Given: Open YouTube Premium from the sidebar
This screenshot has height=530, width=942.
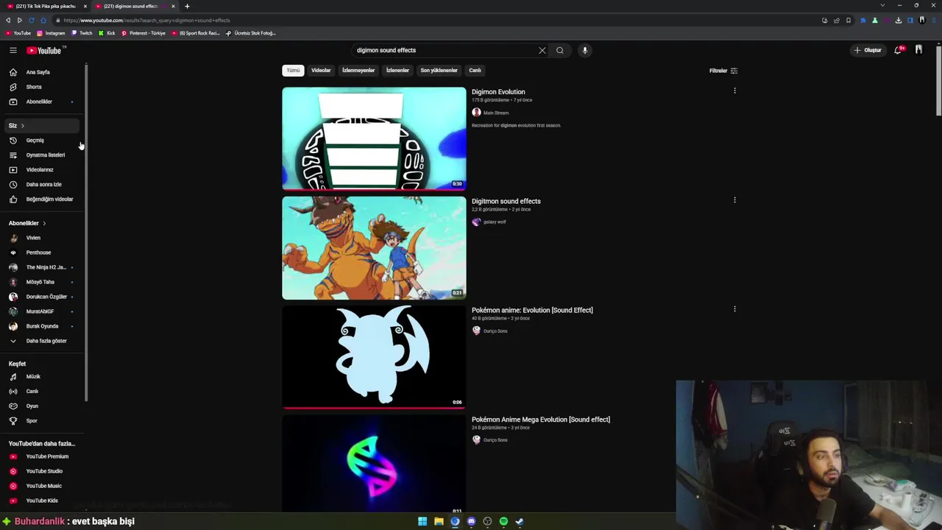Looking at the screenshot, I should click(x=41, y=456).
